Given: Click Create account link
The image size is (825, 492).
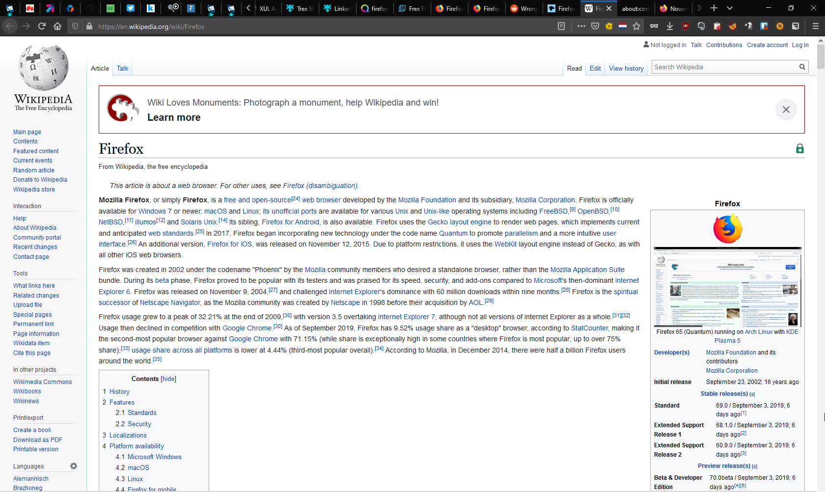Looking at the screenshot, I should tap(767, 45).
